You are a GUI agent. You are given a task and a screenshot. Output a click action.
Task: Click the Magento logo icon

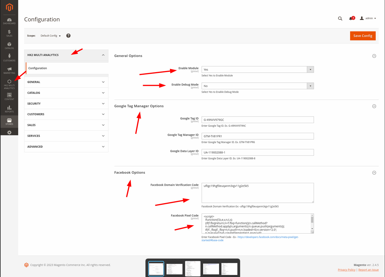coord(9,7)
